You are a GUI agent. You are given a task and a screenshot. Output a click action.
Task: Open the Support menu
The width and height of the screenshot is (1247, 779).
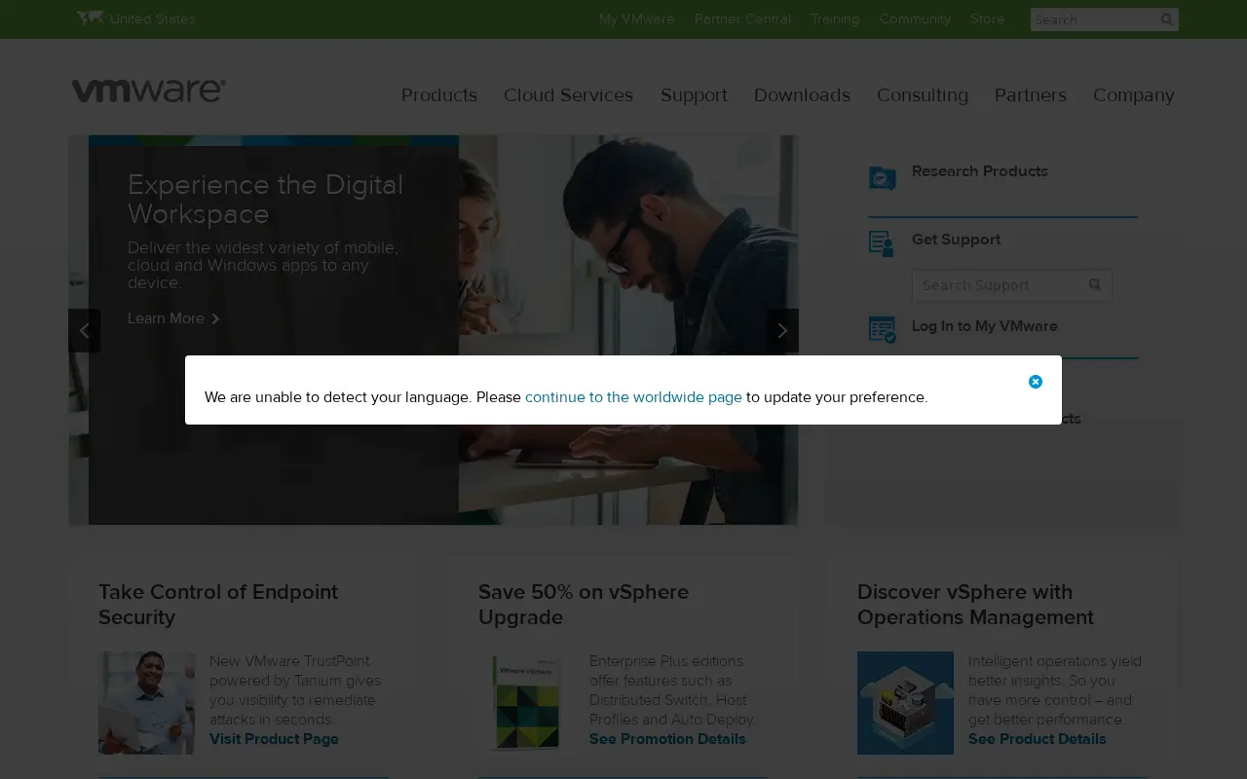click(694, 94)
